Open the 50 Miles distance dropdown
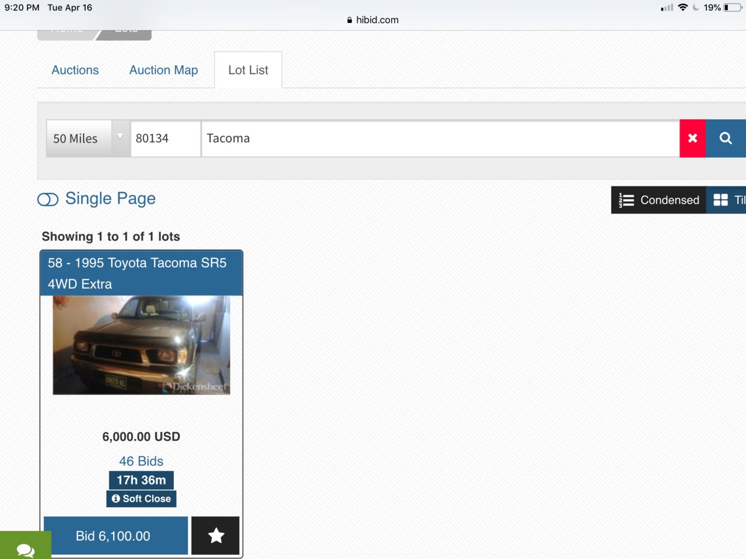 tap(87, 139)
